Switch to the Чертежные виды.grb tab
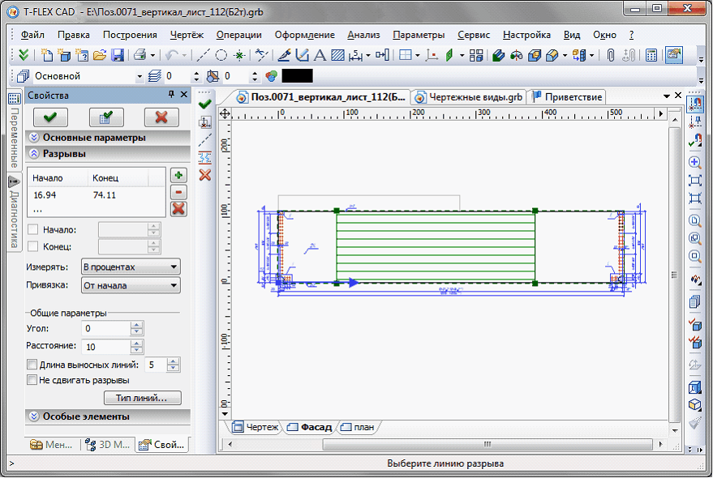Viewport: 713px width, 478px height. [469, 97]
